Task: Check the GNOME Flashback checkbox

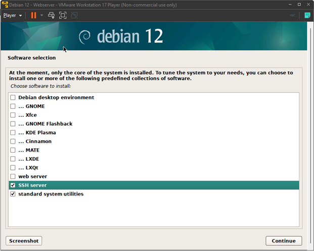Action: click(13, 124)
